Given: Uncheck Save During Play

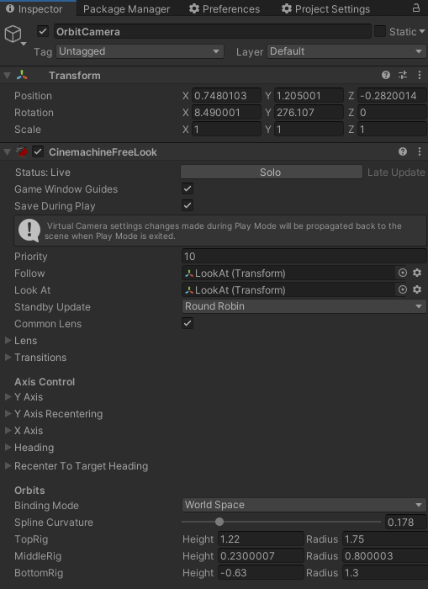Looking at the screenshot, I should pyautogui.click(x=188, y=205).
